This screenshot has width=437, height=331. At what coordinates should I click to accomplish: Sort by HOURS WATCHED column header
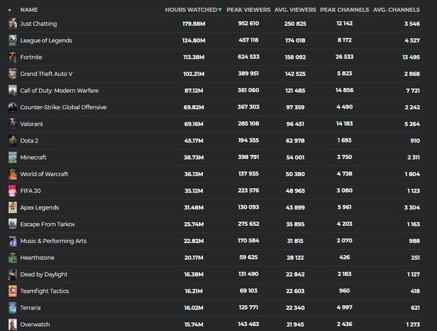coord(191,10)
